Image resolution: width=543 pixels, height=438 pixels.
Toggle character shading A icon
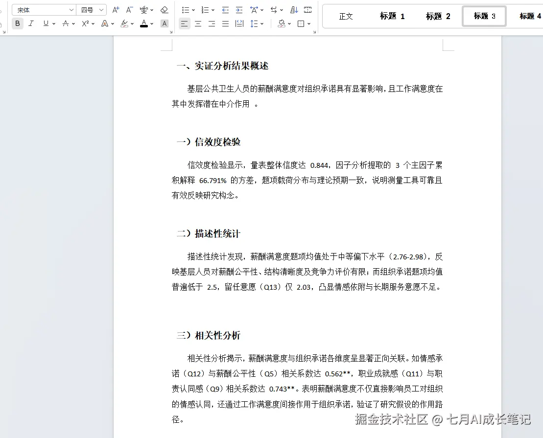click(165, 23)
